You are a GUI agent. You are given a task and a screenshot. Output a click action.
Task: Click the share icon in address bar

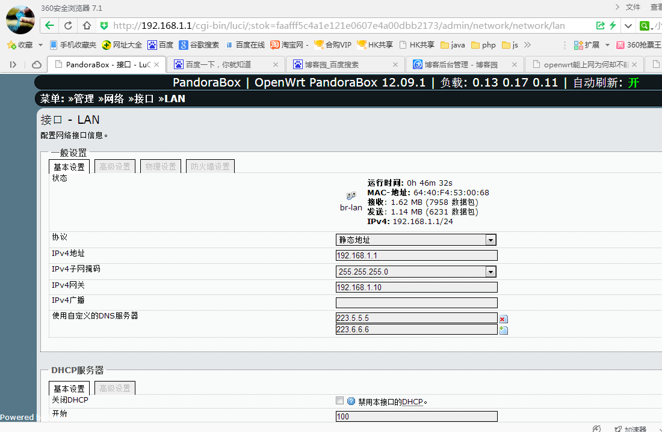click(600, 26)
